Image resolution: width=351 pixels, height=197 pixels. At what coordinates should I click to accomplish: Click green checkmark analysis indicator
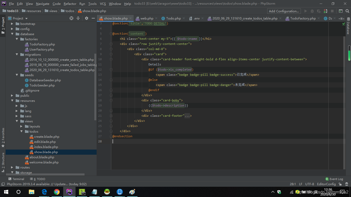(344, 24)
